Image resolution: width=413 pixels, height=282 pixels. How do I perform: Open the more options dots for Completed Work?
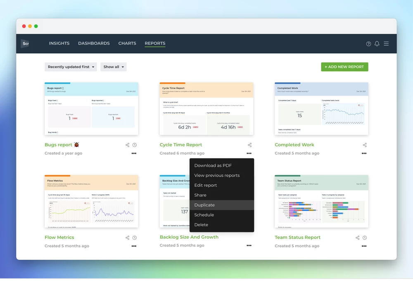click(364, 153)
